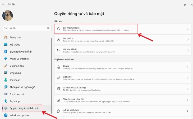This screenshot has height=119, width=193.
Task: Expand Tìm thiết bị using its chevron
Action: [x=188, y=40]
